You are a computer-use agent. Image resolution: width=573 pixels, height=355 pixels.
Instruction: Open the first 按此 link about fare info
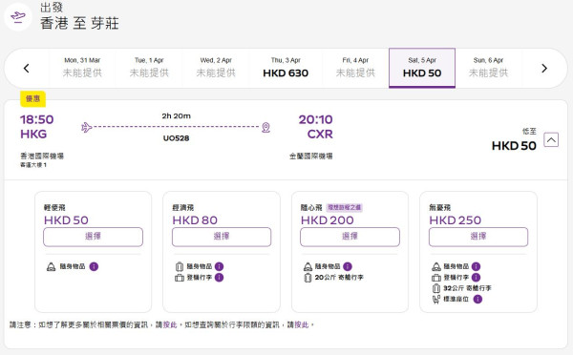[170, 324]
